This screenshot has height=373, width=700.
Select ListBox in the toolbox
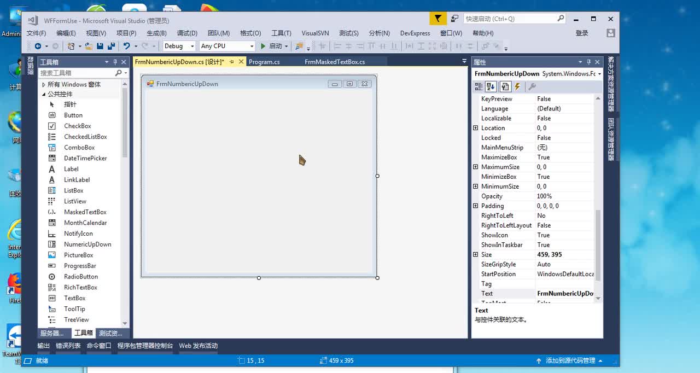click(73, 190)
